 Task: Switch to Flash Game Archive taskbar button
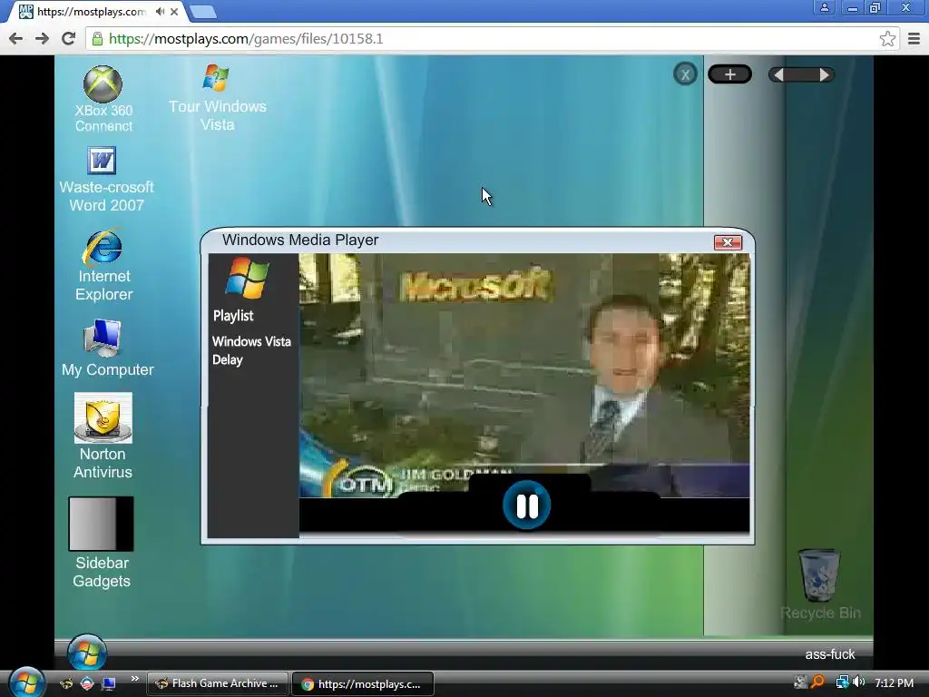[218, 683]
